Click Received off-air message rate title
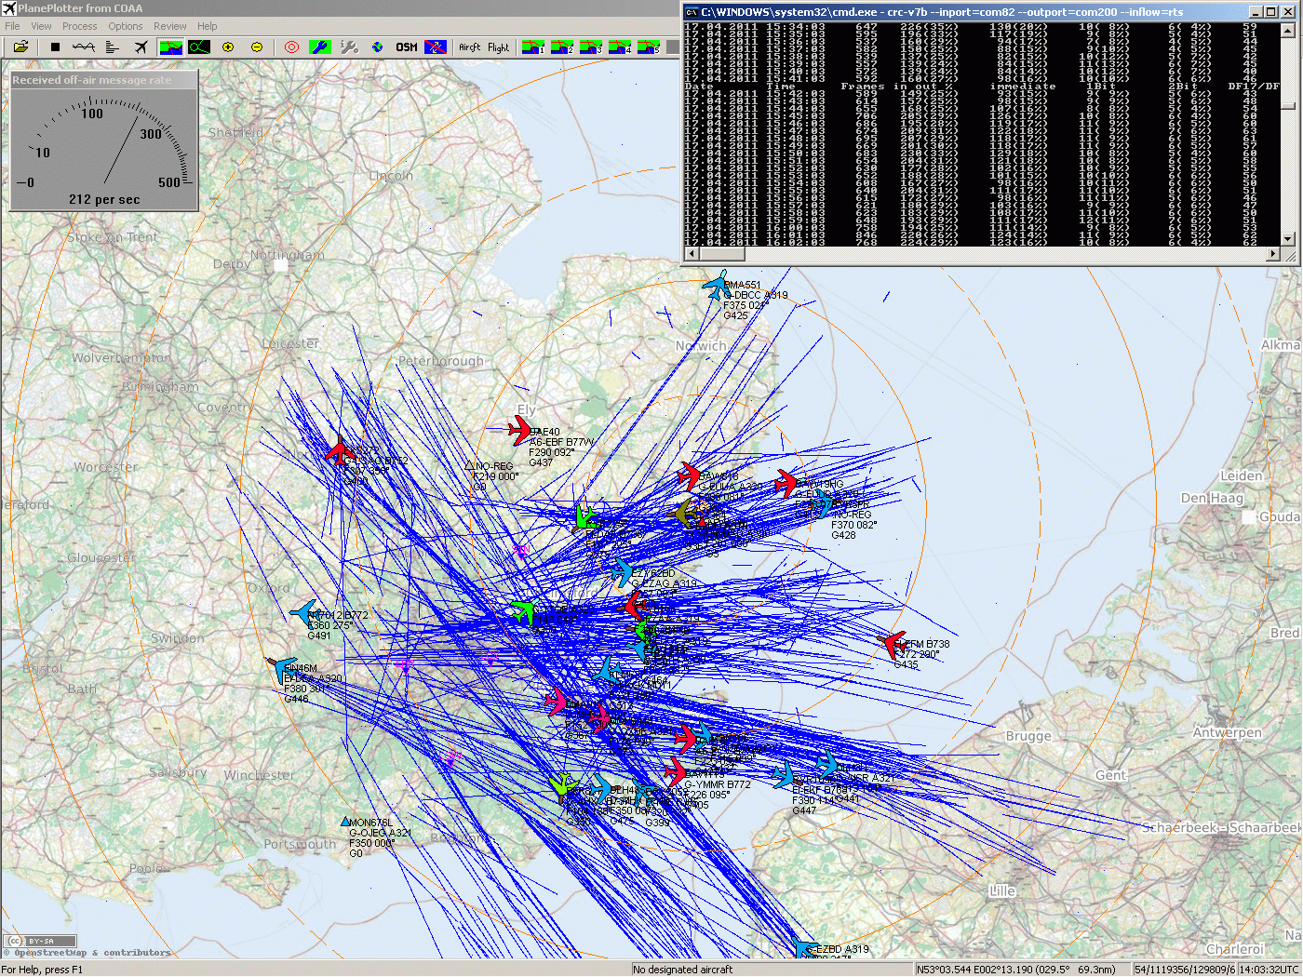The image size is (1303, 977). [92, 80]
